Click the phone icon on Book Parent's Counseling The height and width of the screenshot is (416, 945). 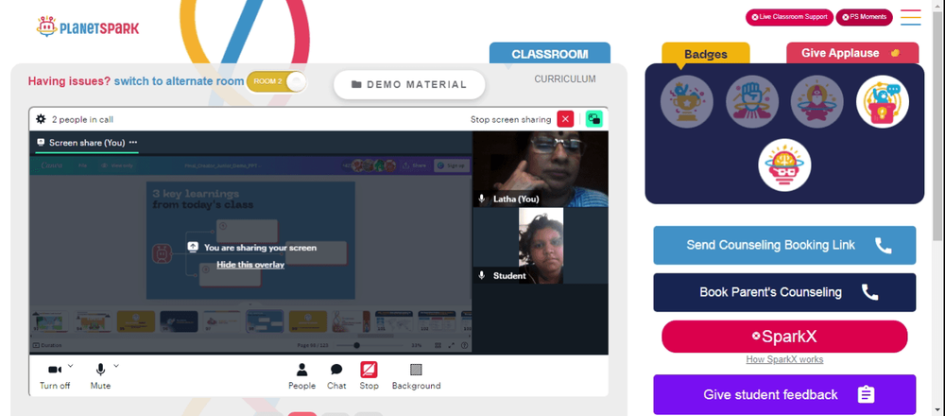pyautogui.click(x=869, y=292)
